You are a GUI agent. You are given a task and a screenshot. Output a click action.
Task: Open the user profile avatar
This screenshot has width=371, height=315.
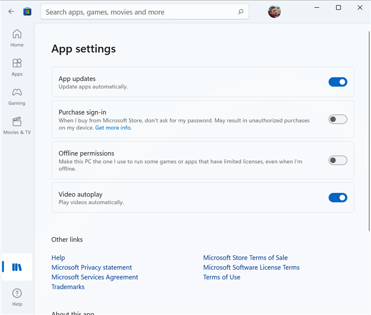tap(274, 11)
